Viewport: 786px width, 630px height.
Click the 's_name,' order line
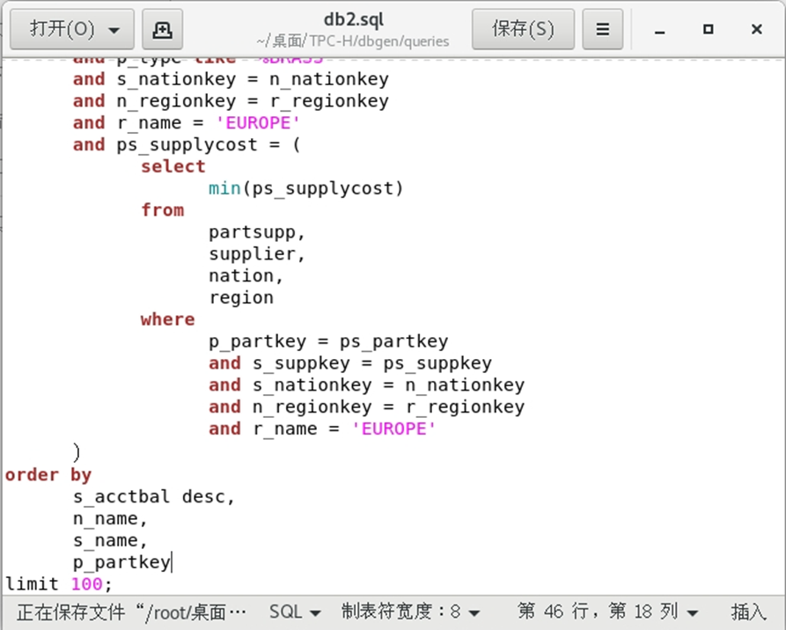point(110,540)
